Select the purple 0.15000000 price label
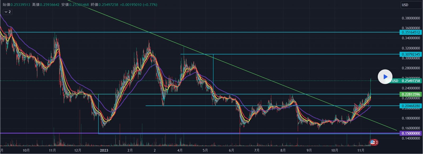 tap(411, 133)
